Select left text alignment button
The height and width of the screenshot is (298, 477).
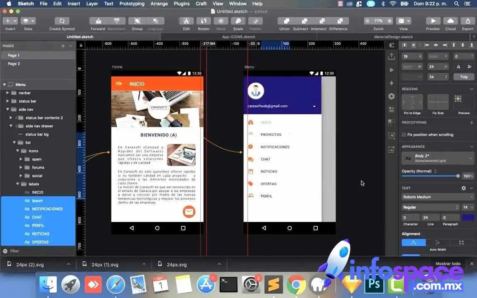pos(414,242)
